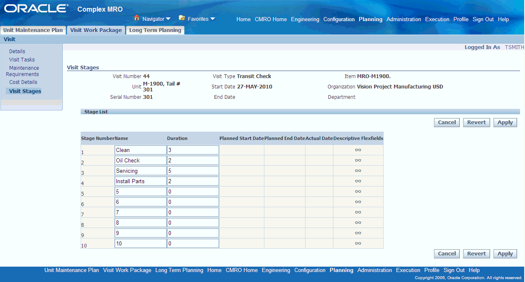Image resolution: width=525 pixels, height=282 pixels.
Task: Open Planning in top navigation
Action: 370,19
